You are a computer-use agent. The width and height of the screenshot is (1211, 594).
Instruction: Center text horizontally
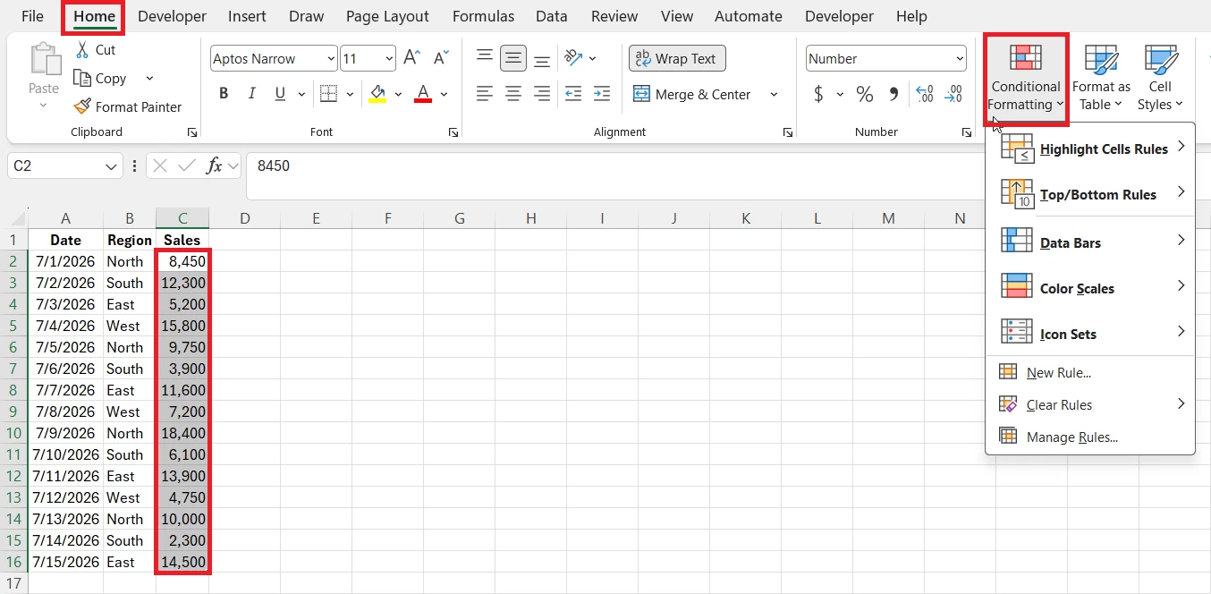click(513, 94)
